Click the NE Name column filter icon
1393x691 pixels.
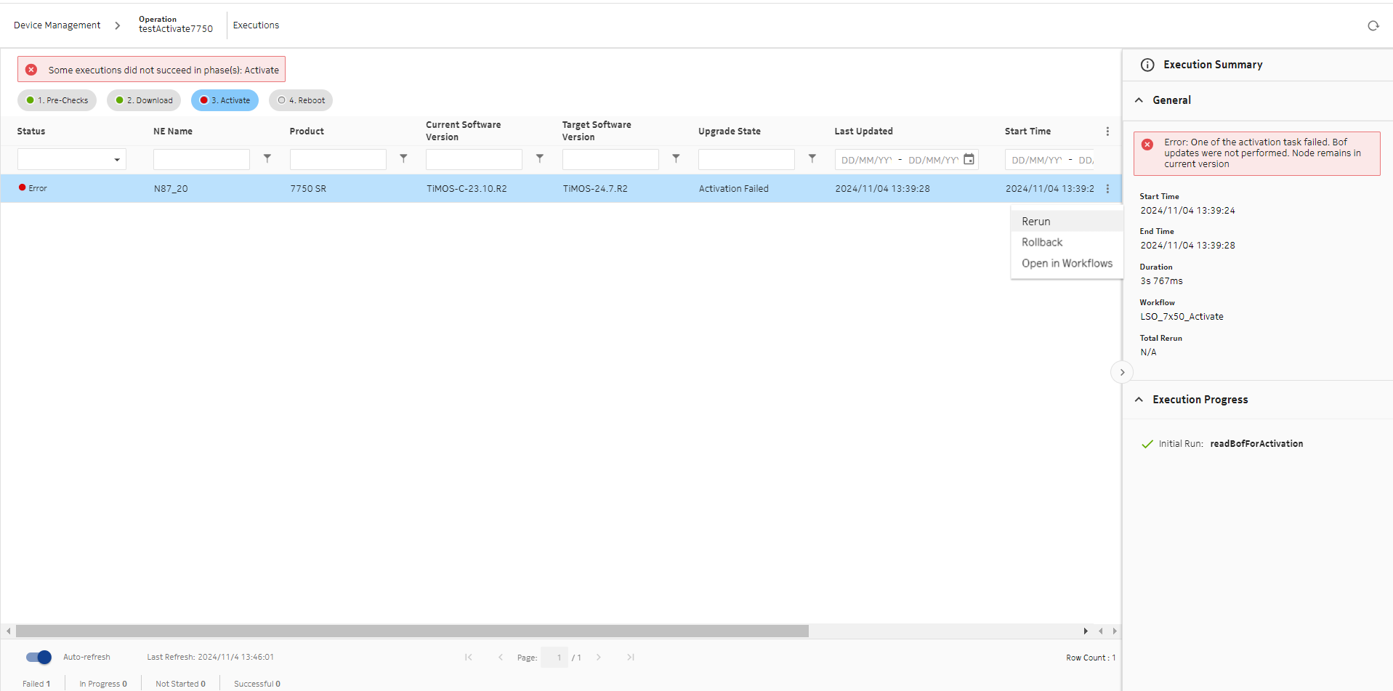(267, 158)
